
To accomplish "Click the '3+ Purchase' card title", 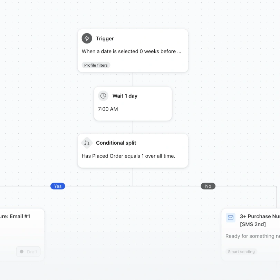I will (260, 216).
